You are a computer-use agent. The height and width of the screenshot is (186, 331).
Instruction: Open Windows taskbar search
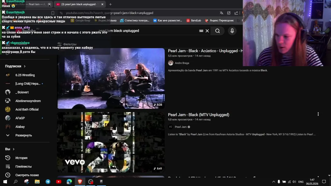[x=16, y=182]
